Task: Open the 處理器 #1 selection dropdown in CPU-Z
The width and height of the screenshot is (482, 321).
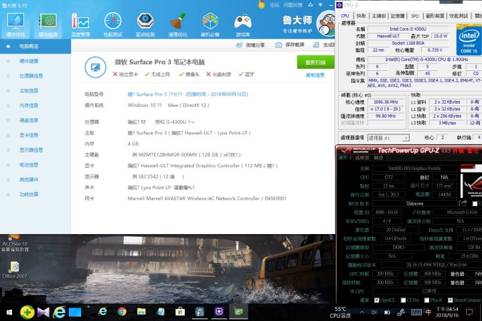Action: click(388, 138)
